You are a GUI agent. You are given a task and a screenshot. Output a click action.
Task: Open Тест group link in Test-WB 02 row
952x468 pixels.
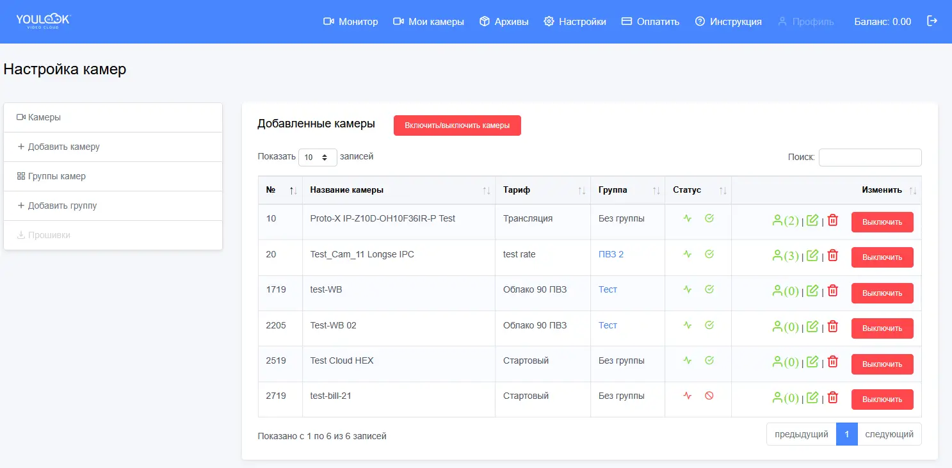pyautogui.click(x=608, y=325)
